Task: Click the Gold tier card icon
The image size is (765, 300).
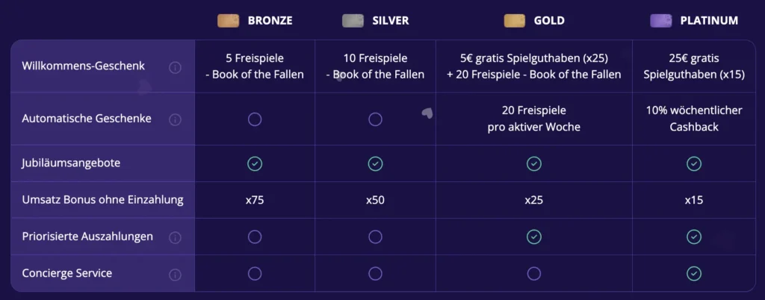Action: coord(514,21)
